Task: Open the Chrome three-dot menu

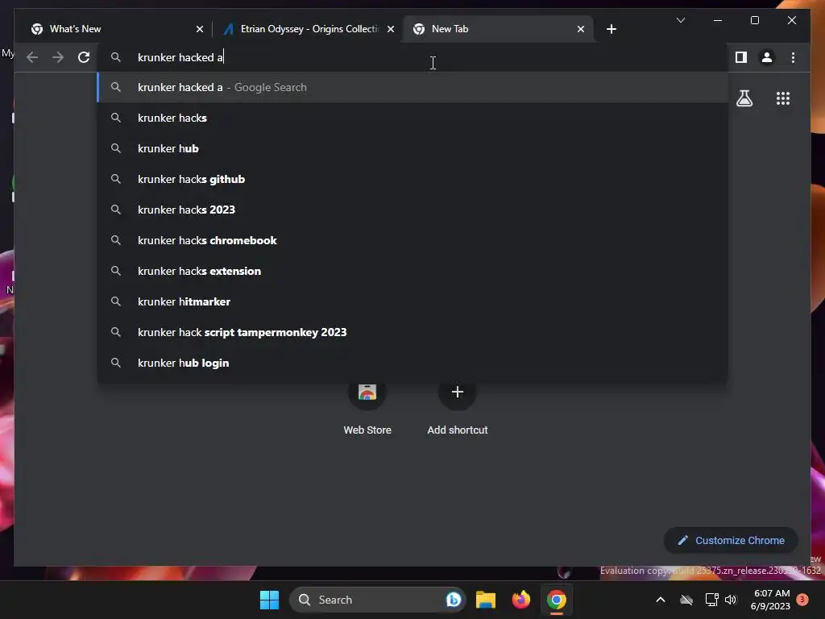Action: 793,57
